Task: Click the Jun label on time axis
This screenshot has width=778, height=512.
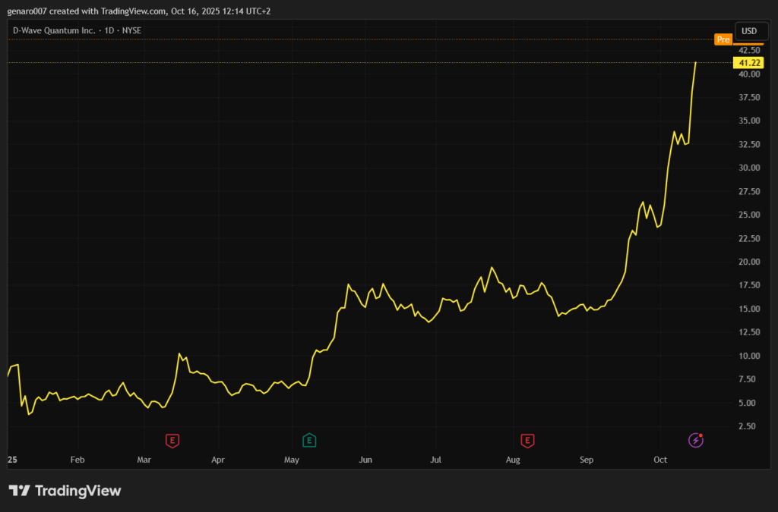Action: coord(365,460)
